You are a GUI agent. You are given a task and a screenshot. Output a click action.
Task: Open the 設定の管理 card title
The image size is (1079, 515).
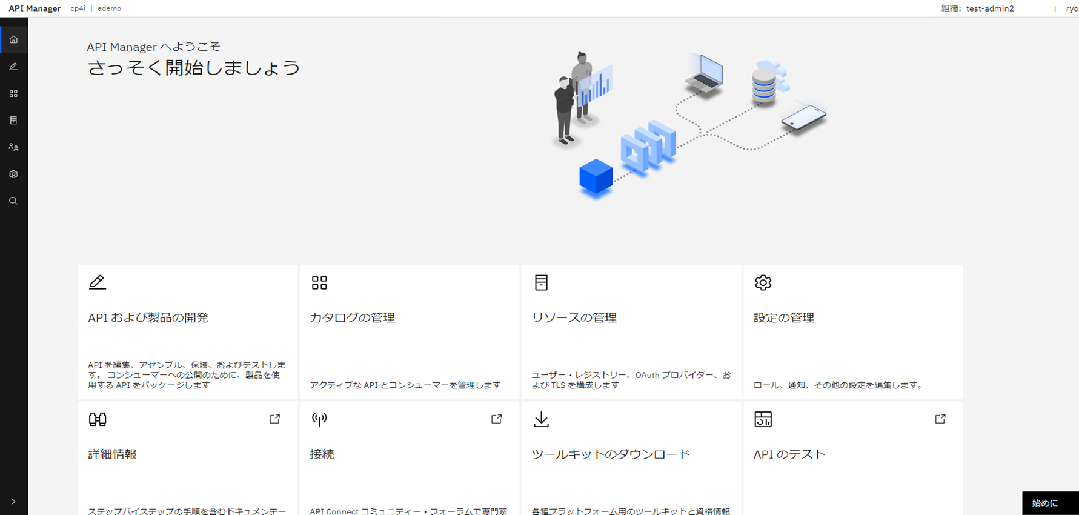[783, 317]
